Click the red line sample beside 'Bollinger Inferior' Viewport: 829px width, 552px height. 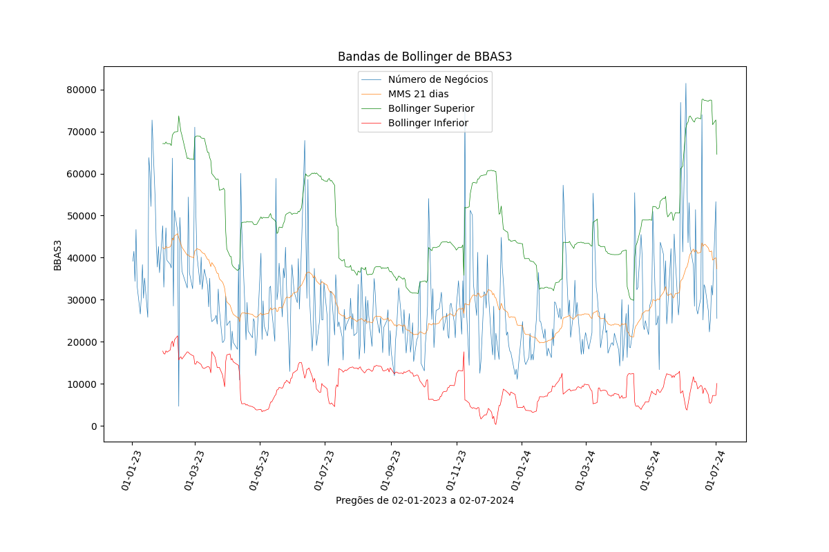(372, 124)
